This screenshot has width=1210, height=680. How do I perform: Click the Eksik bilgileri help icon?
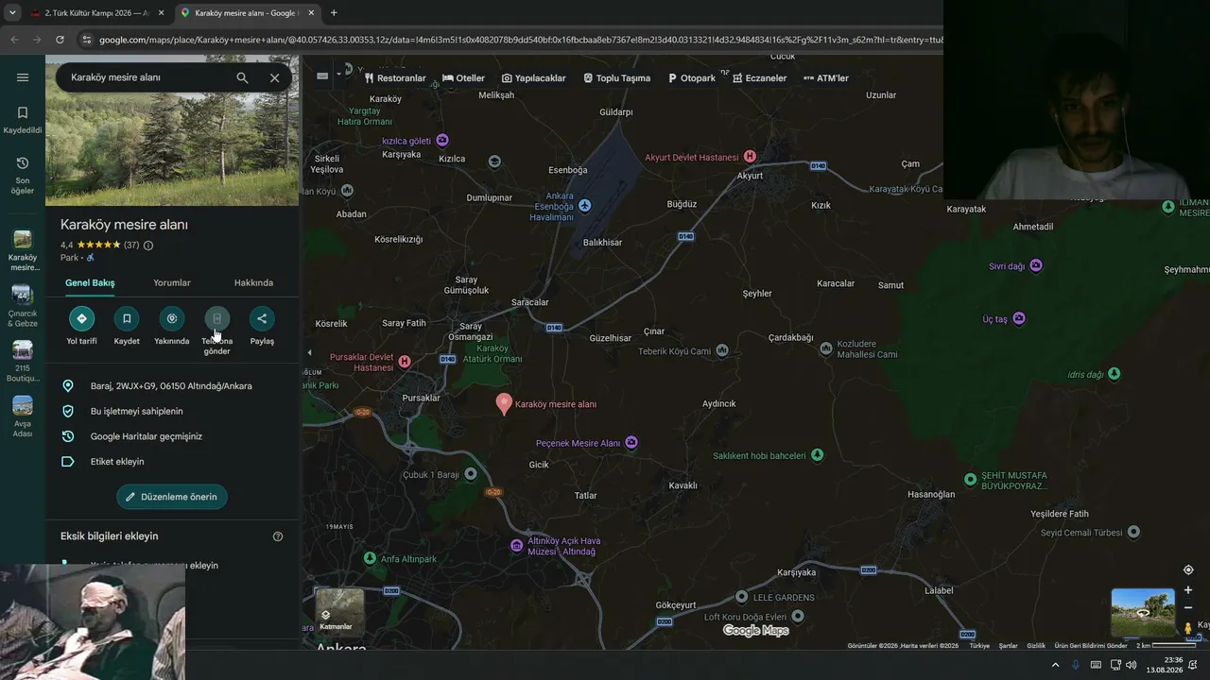pos(278,536)
